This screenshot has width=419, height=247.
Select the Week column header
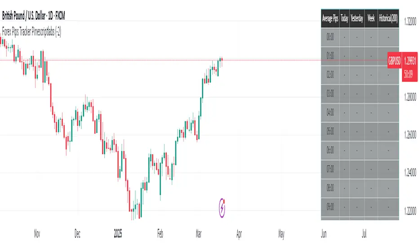tap(371, 19)
